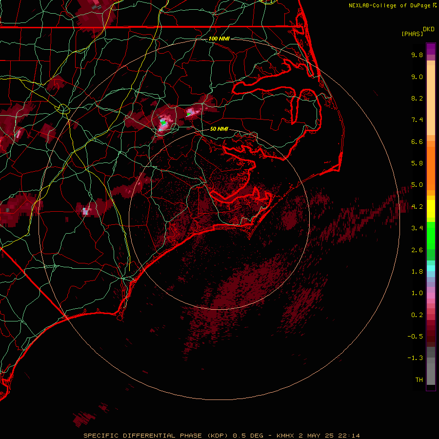Select the 0.2 value on the legend
Image resolution: width=439 pixels, height=439 pixels.
417,315
